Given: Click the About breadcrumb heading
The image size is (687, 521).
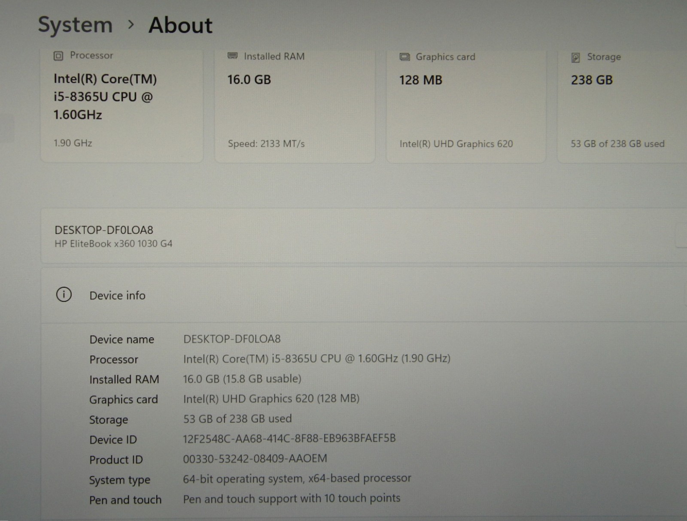Looking at the screenshot, I should click(x=180, y=25).
